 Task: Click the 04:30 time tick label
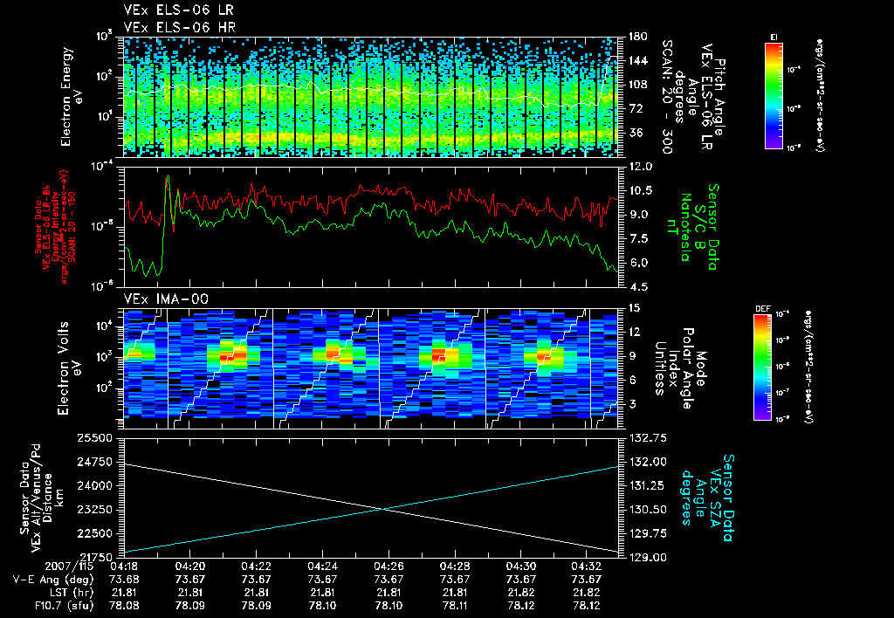[x=520, y=566]
